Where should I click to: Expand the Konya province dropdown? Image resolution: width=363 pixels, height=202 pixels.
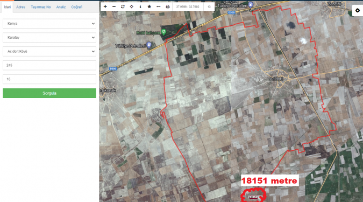coord(49,24)
